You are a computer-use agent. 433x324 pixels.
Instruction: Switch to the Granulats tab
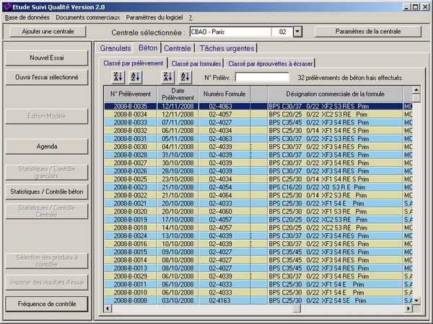[115, 48]
